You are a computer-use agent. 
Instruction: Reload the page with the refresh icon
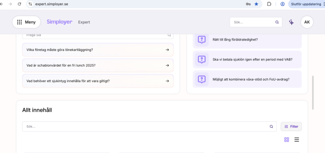point(19,4)
